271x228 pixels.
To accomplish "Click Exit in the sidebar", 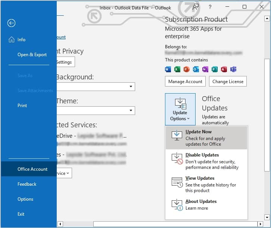I will (x=29, y=214).
